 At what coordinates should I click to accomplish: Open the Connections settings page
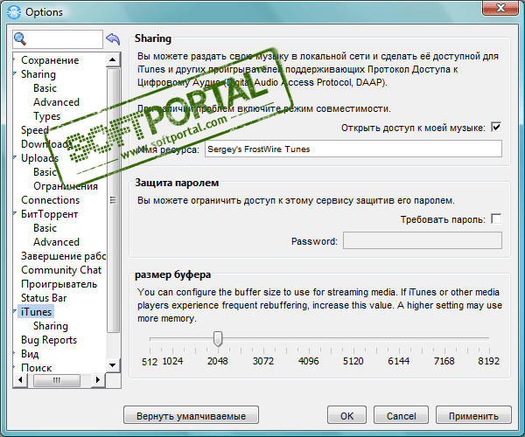coord(50,200)
